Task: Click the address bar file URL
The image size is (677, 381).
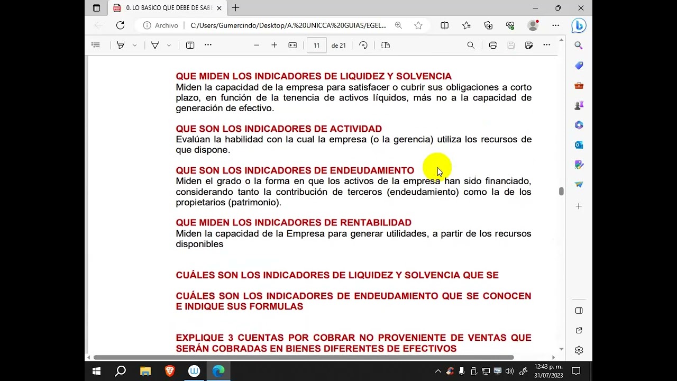Action: tap(288, 25)
